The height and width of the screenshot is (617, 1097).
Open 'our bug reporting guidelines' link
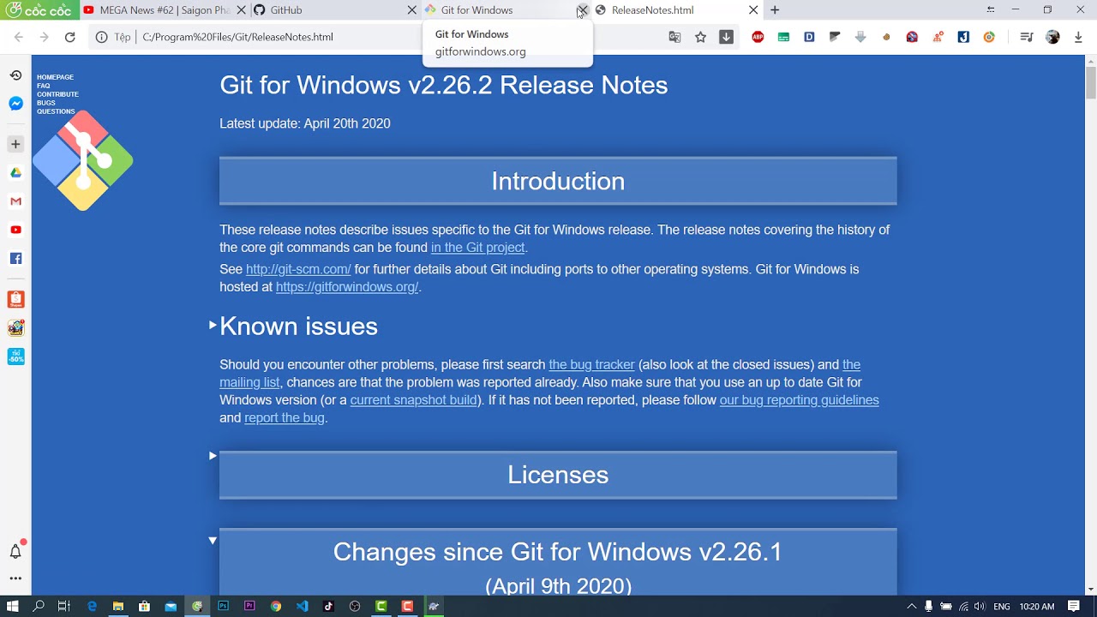799,400
